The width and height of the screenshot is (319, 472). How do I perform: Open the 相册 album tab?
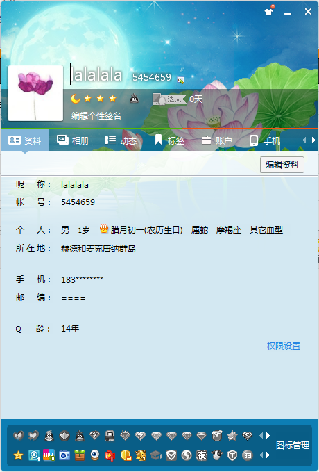(73, 140)
